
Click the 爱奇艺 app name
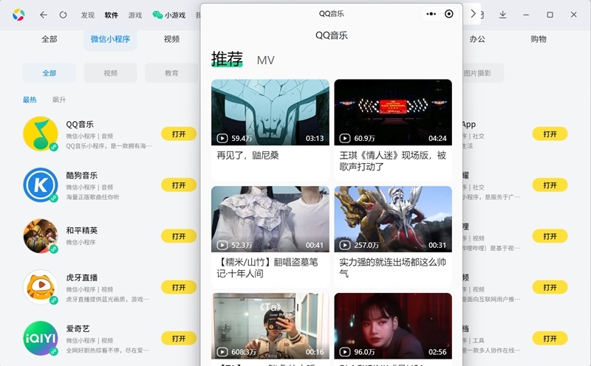(78, 328)
